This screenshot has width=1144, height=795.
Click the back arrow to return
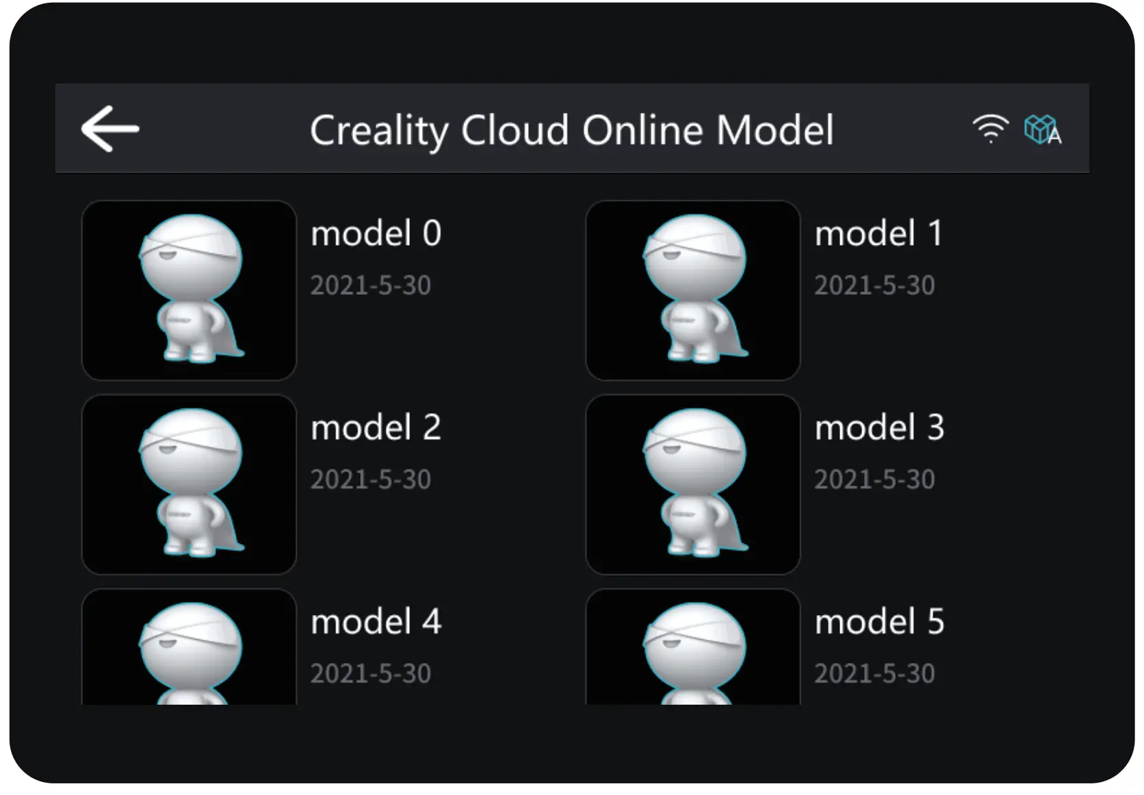point(109,128)
